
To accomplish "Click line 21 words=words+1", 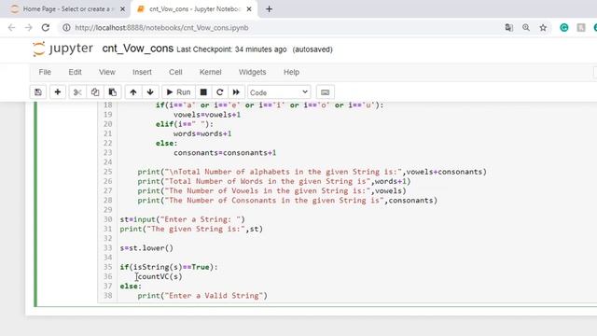I will pyautogui.click(x=202, y=133).
